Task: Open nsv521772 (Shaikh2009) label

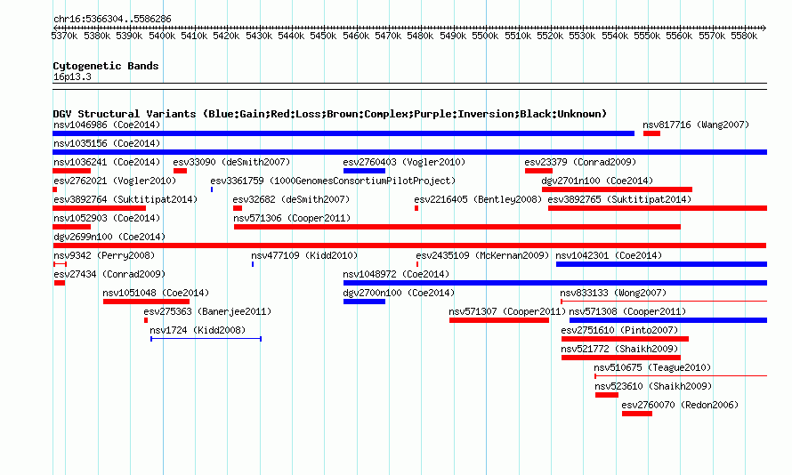Action: click(619, 349)
